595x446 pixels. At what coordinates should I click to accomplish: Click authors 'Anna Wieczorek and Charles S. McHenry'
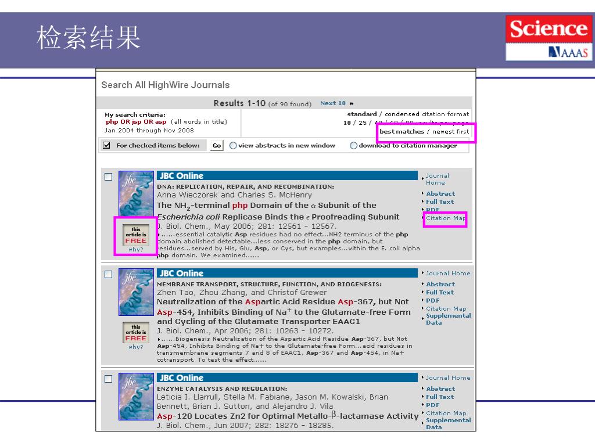(235, 195)
